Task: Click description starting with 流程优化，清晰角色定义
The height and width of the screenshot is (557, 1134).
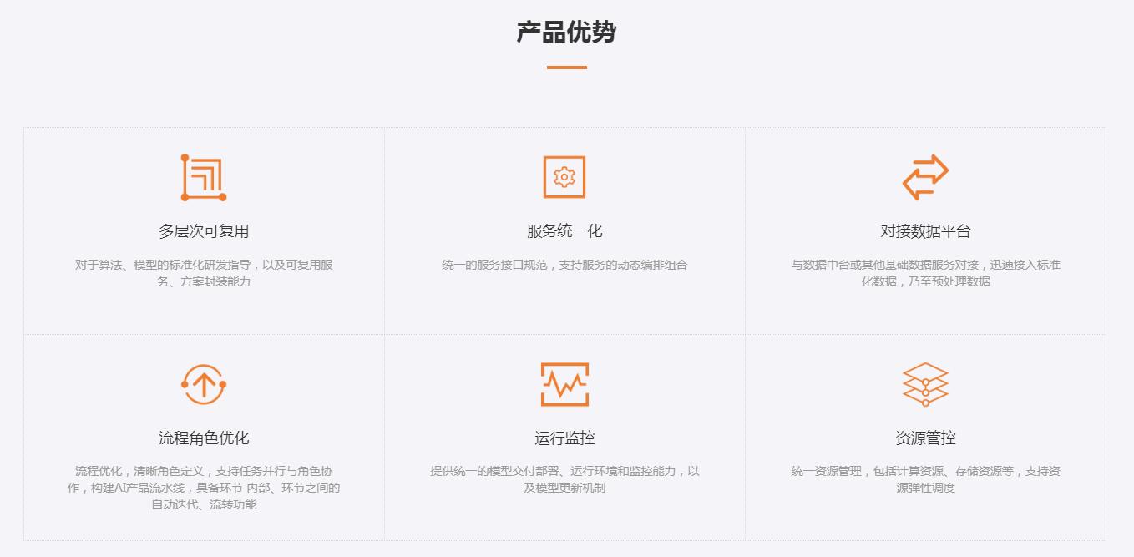Action: point(204,488)
